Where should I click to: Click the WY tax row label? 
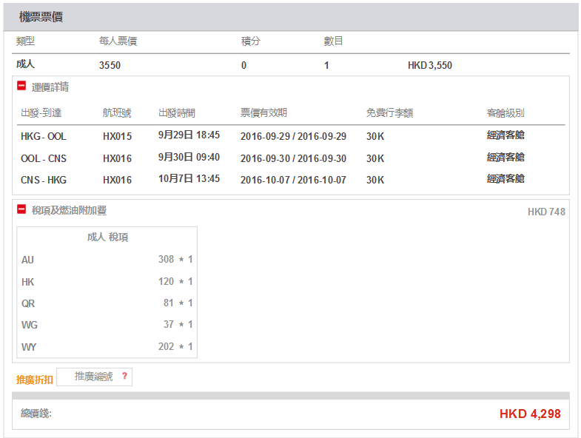pos(29,347)
